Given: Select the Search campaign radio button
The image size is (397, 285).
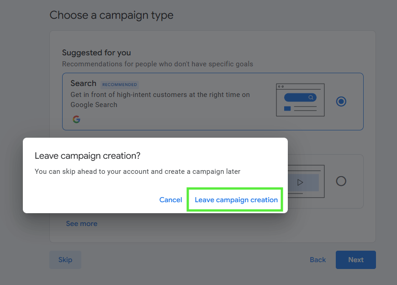Looking at the screenshot, I should click(341, 102).
